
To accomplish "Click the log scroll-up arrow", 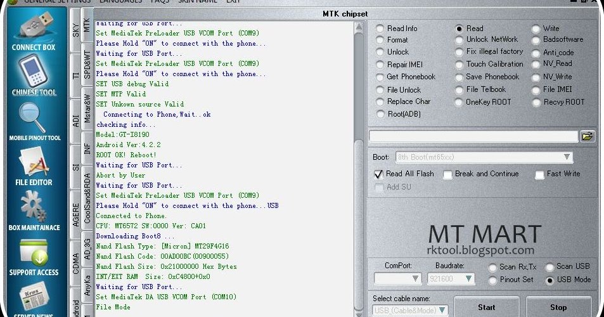I will 359,26.
